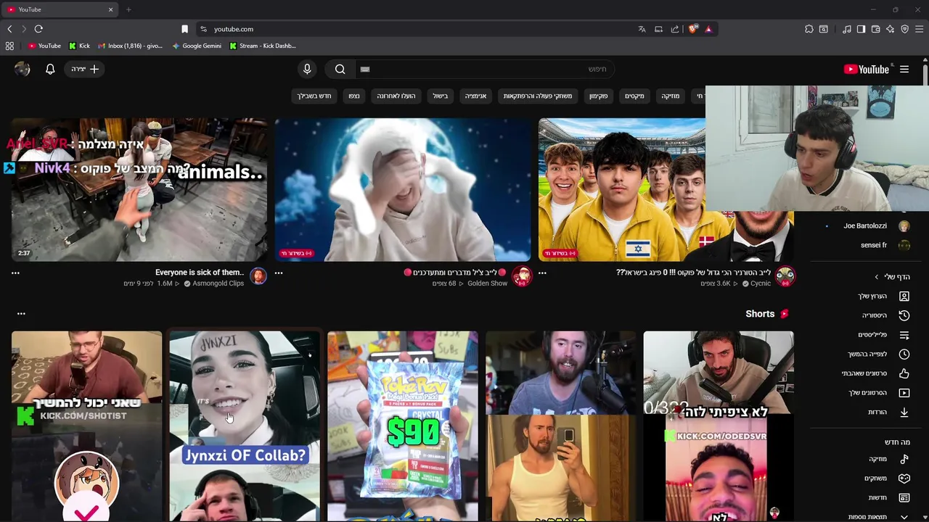Viewport: 929px width, 522px height.
Task: Open Brave Shields lion icon
Action: pos(693,29)
